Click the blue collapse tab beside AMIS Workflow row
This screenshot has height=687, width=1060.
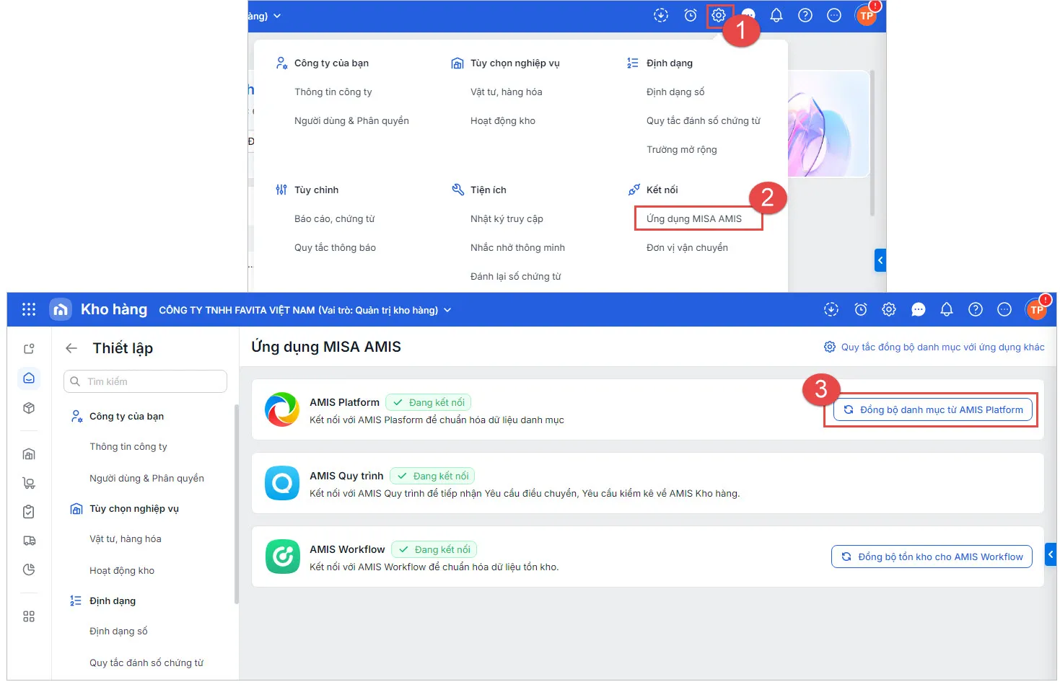(1051, 554)
